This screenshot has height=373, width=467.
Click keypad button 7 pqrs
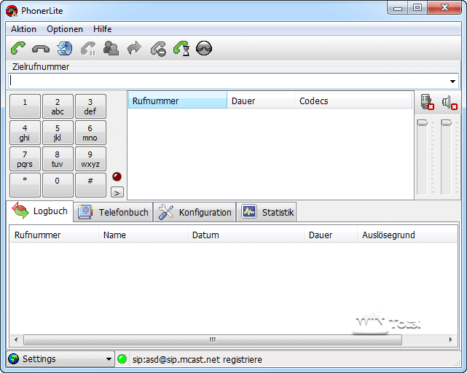pos(25,159)
